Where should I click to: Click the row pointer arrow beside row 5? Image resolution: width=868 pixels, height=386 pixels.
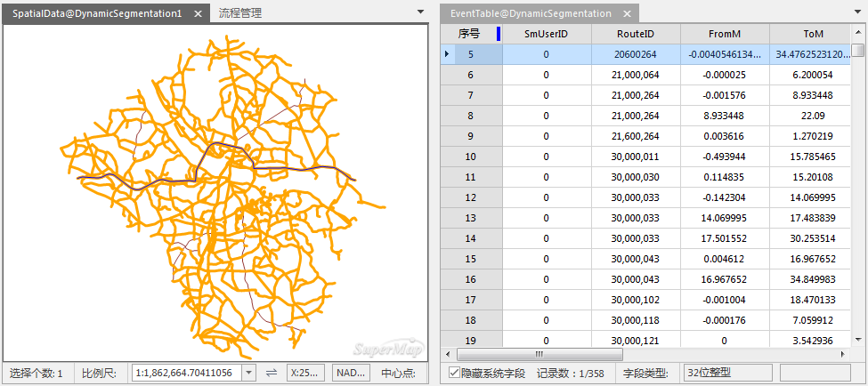[447, 54]
